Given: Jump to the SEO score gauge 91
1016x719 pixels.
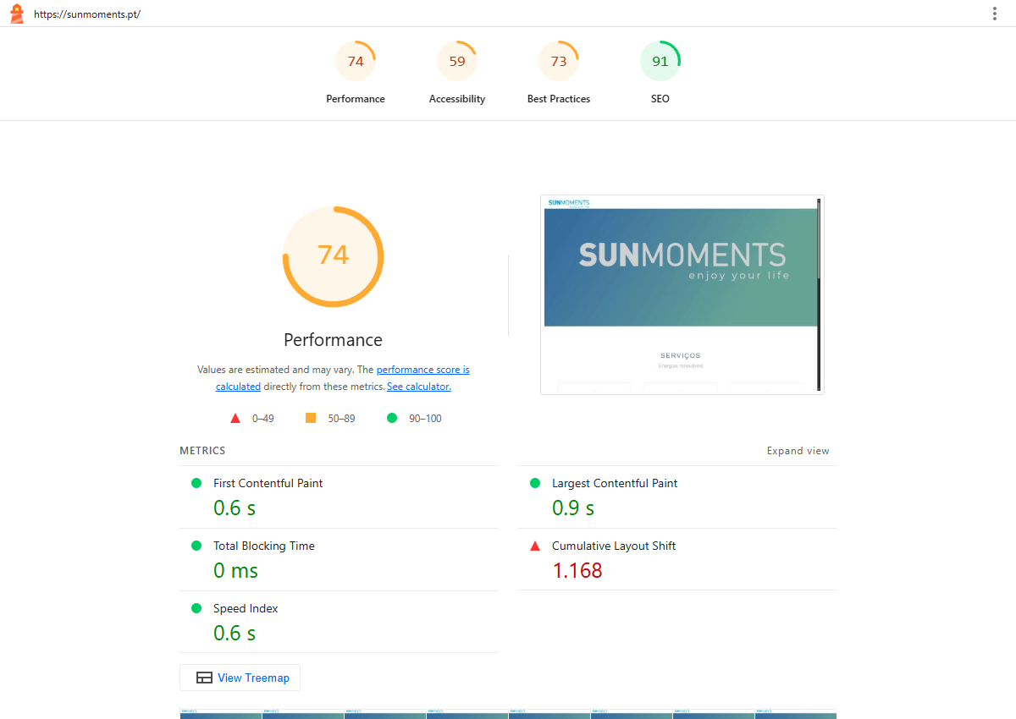Looking at the screenshot, I should [x=660, y=61].
